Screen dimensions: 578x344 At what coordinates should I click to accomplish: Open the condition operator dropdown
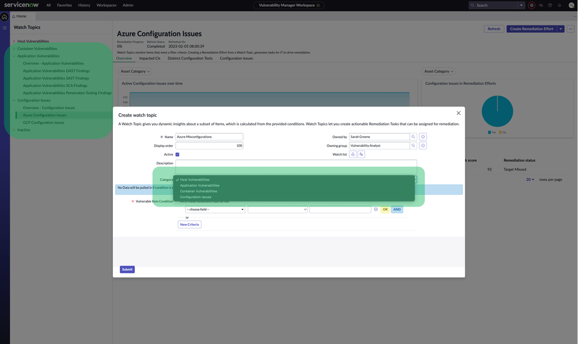(x=278, y=210)
